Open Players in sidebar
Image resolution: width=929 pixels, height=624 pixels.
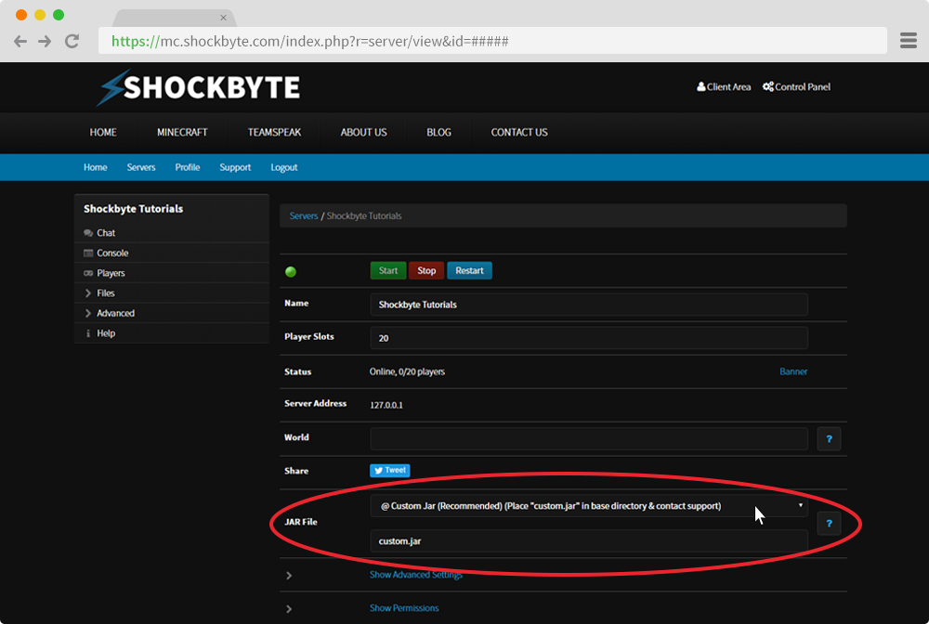click(172, 273)
